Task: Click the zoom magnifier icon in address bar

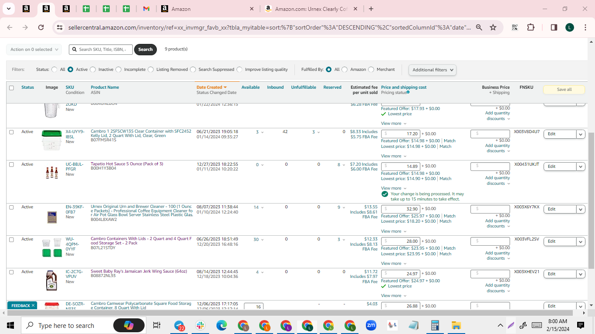Action: (479, 27)
